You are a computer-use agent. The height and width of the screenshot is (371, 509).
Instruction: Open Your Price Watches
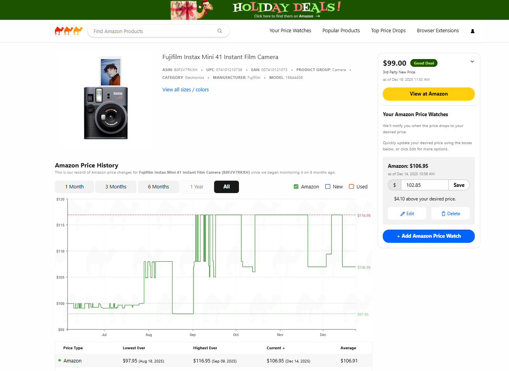(x=290, y=31)
